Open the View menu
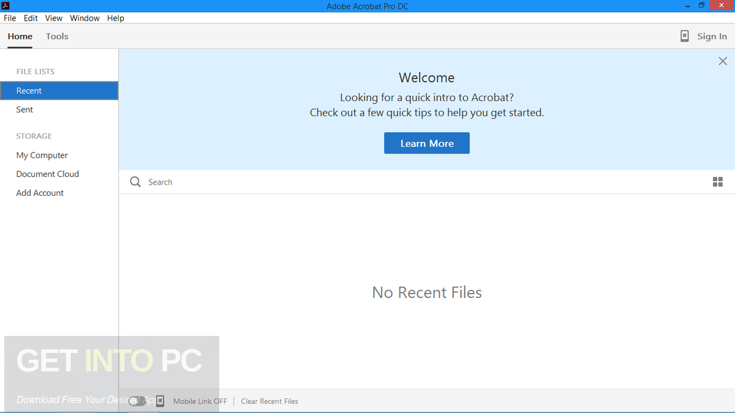The height and width of the screenshot is (413, 735). [x=54, y=18]
